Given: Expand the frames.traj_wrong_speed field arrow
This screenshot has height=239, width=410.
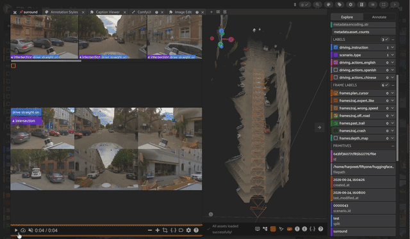Looking at the screenshot, I should click(393, 108).
